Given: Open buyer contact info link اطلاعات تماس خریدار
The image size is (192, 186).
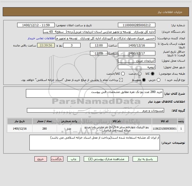Looking at the screenshot, I should coord(41,38).
